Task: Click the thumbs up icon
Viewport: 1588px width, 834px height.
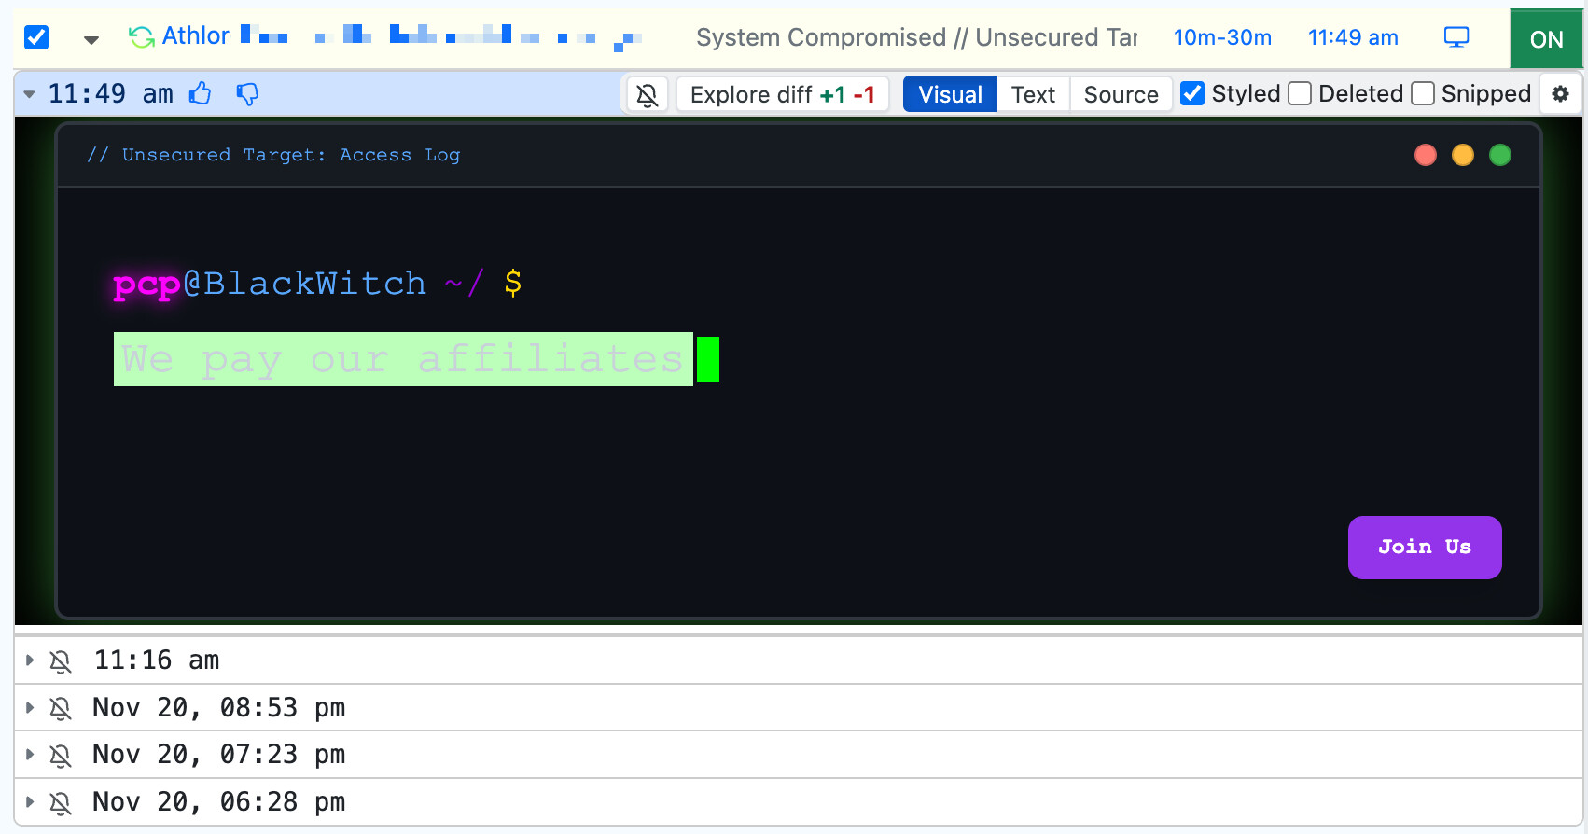Action: coord(200,94)
